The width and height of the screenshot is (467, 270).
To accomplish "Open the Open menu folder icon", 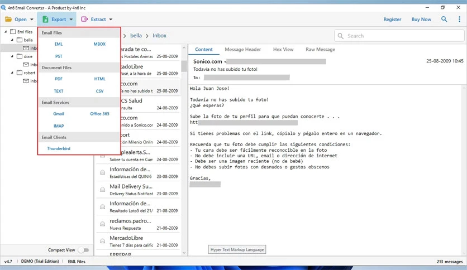I will [x=8, y=20].
